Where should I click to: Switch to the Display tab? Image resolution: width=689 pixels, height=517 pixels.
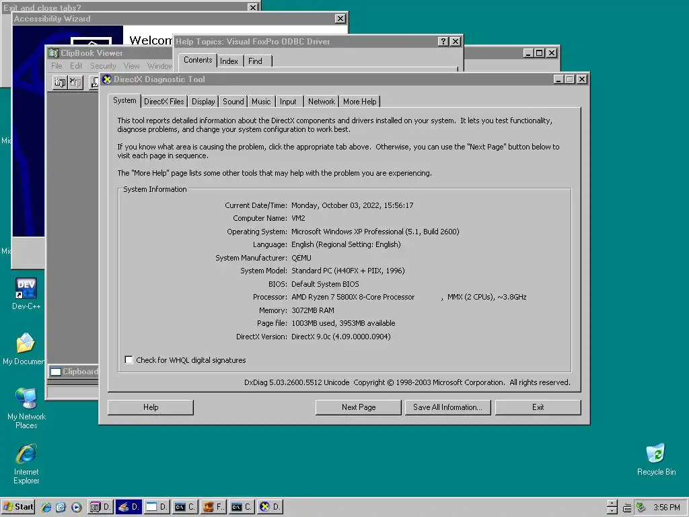pyautogui.click(x=203, y=102)
